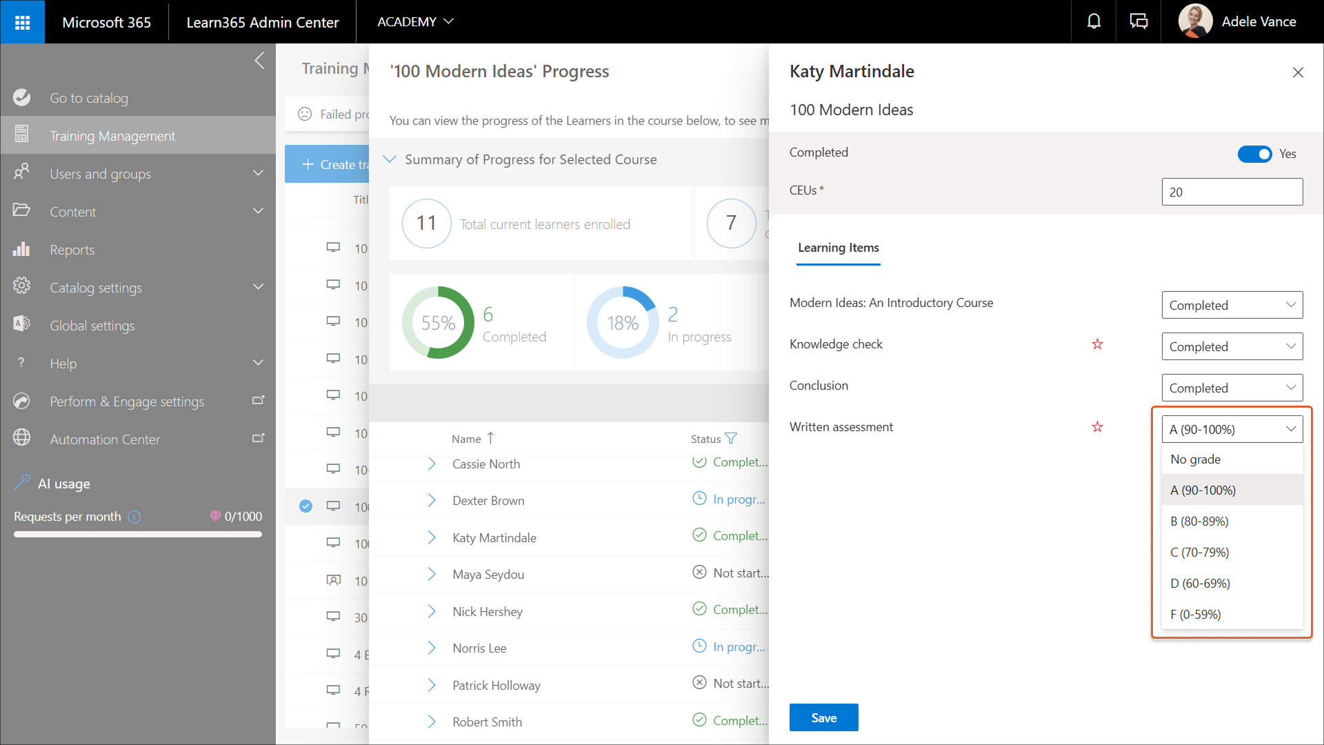Toggle the Completed switch off

(x=1254, y=154)
